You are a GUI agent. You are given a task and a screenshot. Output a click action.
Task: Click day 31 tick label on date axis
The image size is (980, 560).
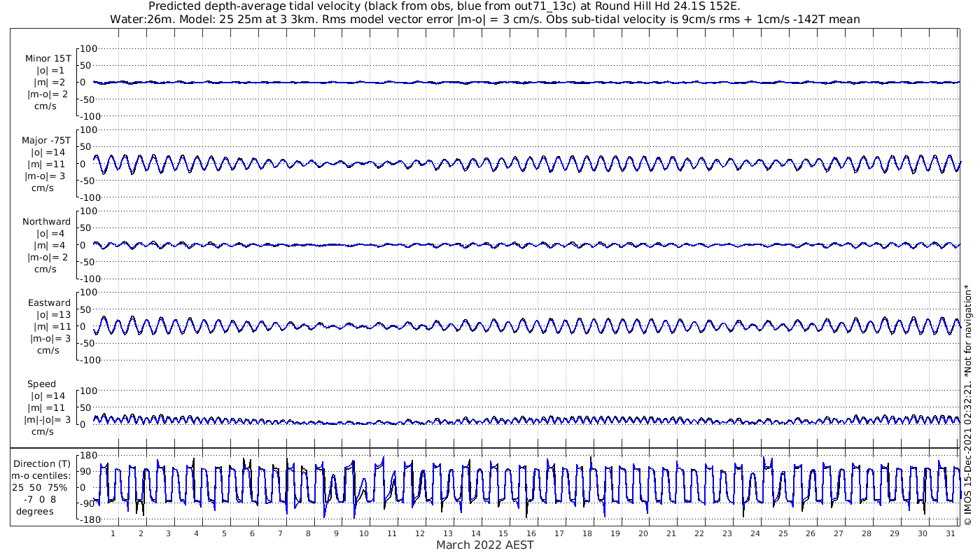click(x=950, y=533)
